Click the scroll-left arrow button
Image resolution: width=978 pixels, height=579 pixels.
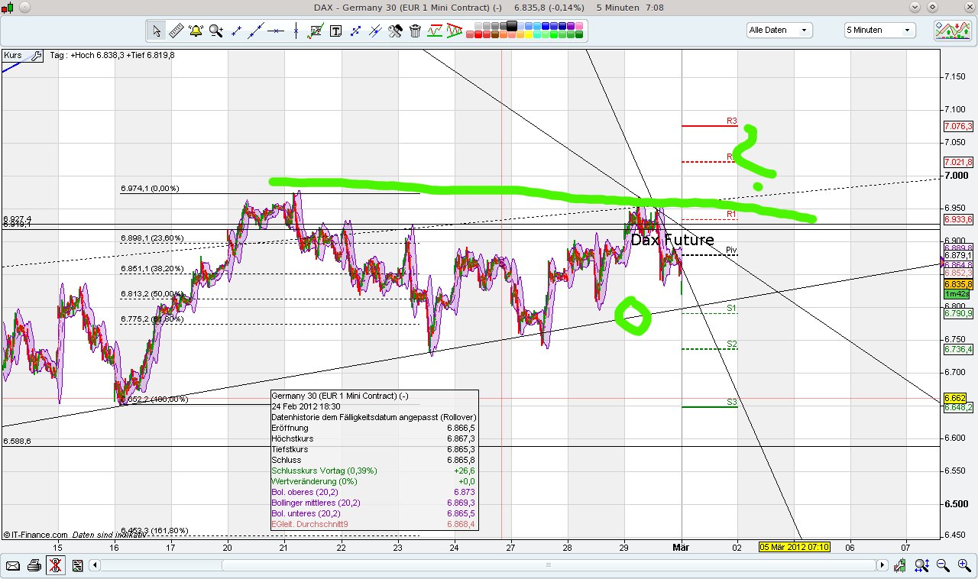pyautogui.click(x=95, y=565)
